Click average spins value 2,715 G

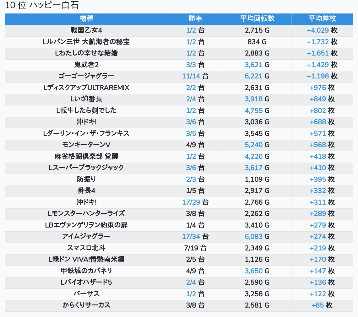[x=257, y=30]
